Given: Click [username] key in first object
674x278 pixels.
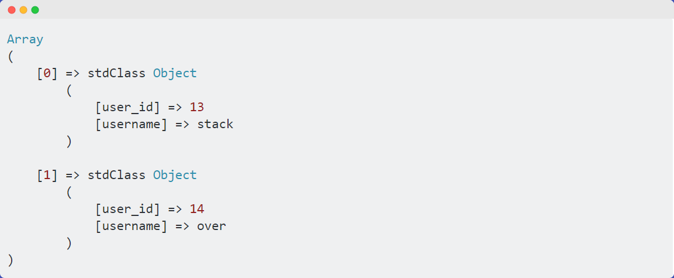Looking at the screenshot, I should pyautogui.click(x=131, y=125).
